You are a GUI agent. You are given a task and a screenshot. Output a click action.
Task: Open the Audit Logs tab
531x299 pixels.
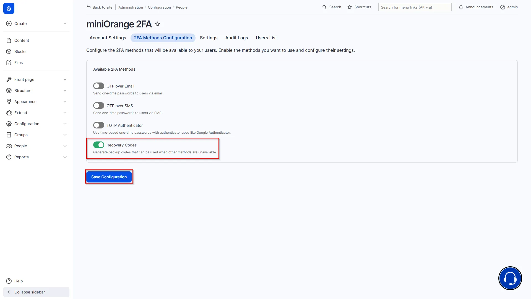click(236, 38)
